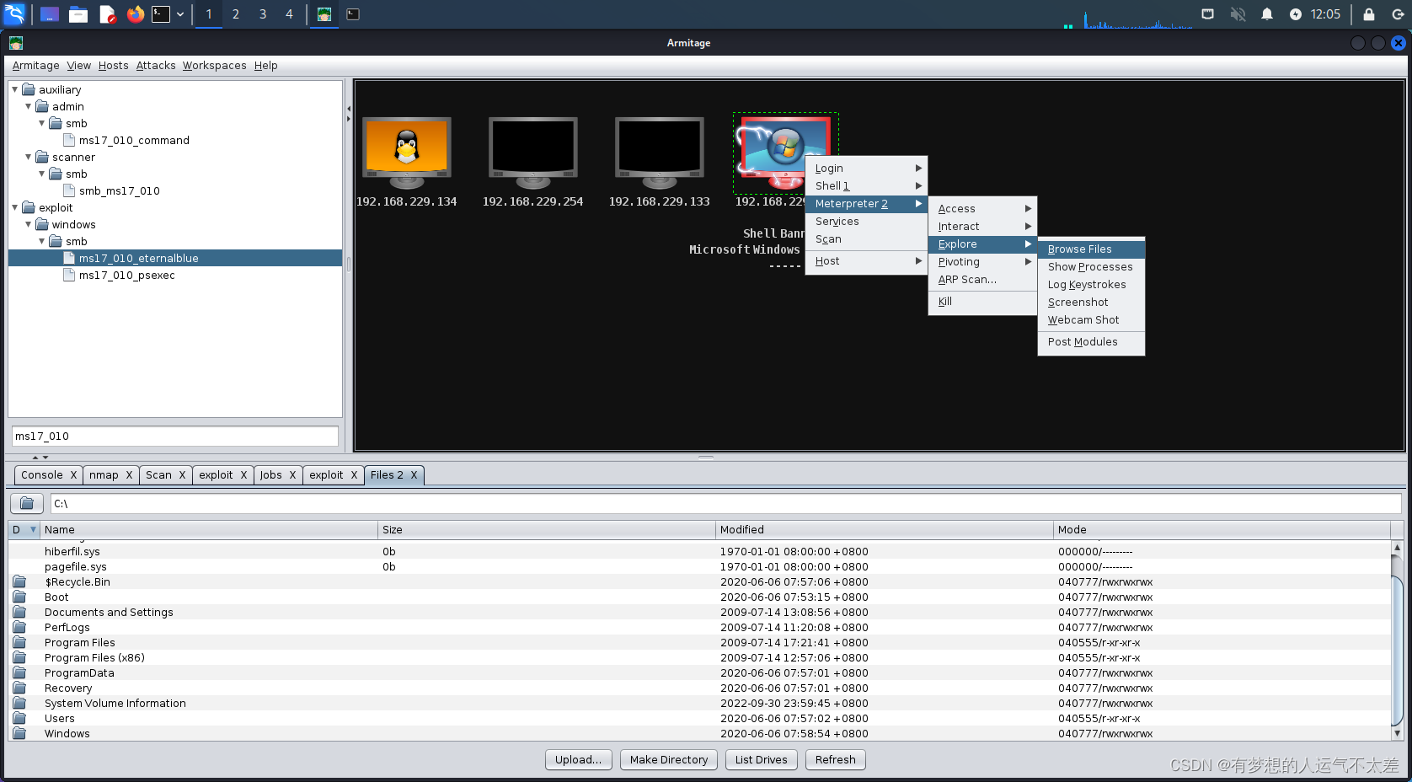Select ms17_010_psexec module in the tree
This screenshot has width=1412, height=782.
(x=126, y=276)
